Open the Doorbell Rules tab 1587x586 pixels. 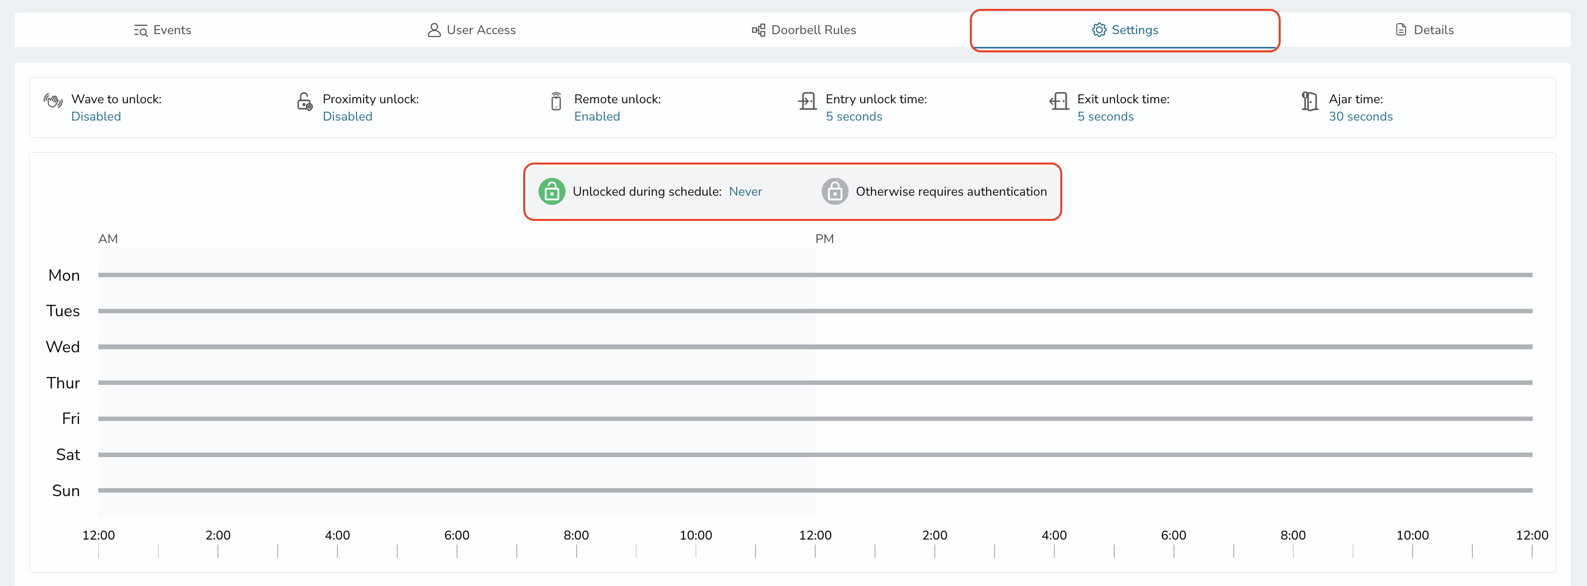(x=804, y=30)
